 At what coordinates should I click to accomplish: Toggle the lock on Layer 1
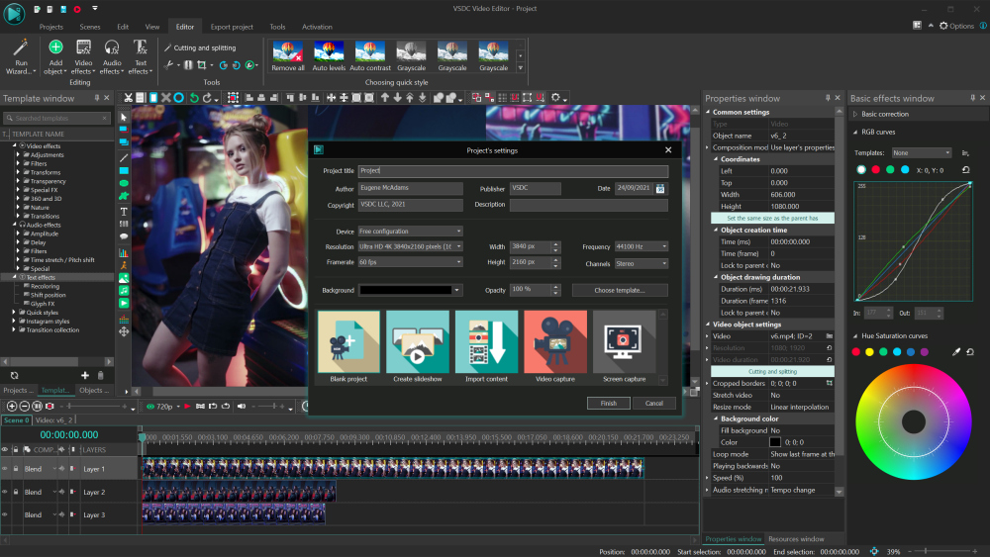16,469
